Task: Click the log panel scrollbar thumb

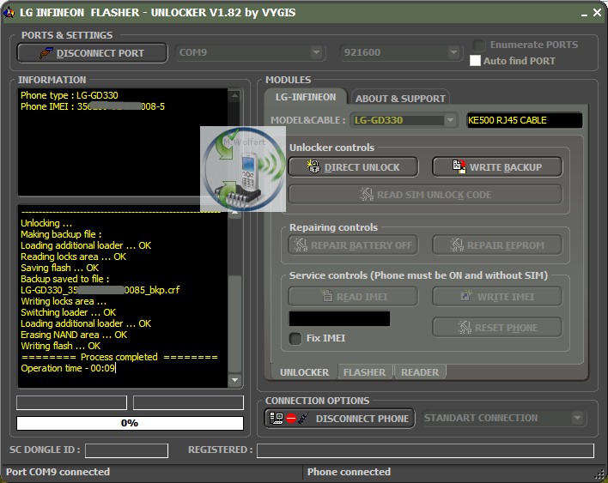Action: (234, 323)
